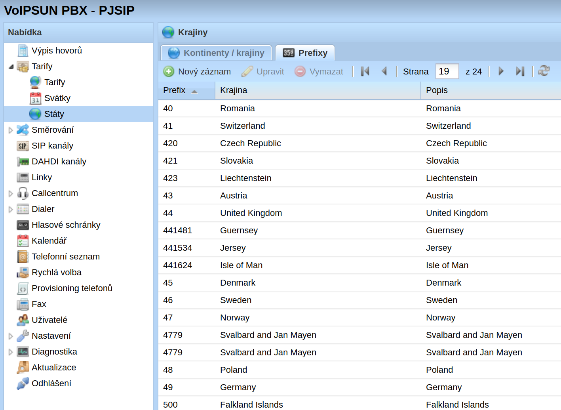Click the Kalendář icon
Image resolution: width=561 pixels, height=410 pixels.
coord(23,241)
